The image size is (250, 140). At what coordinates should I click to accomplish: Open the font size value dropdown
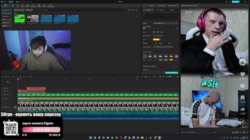173,28
